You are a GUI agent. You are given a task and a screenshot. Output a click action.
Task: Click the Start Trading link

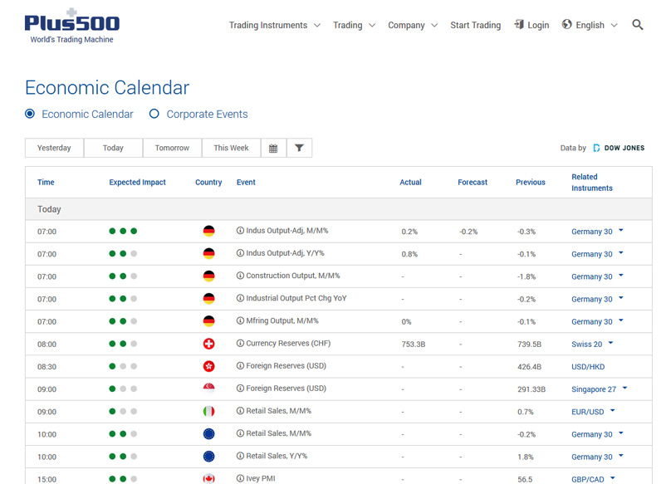point(475,26)
